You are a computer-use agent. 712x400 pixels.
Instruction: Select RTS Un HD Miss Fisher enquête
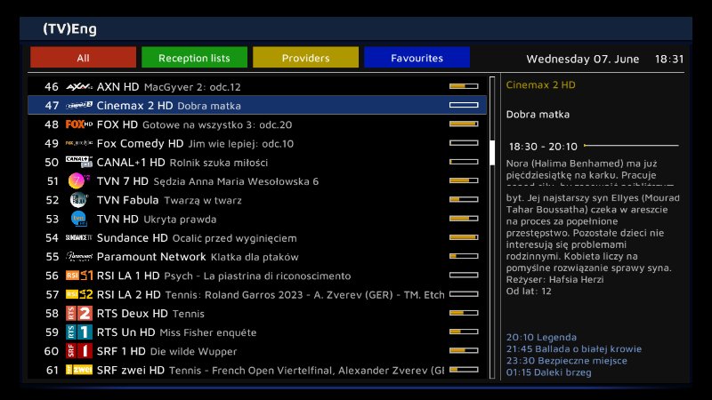tap(257, 332)
